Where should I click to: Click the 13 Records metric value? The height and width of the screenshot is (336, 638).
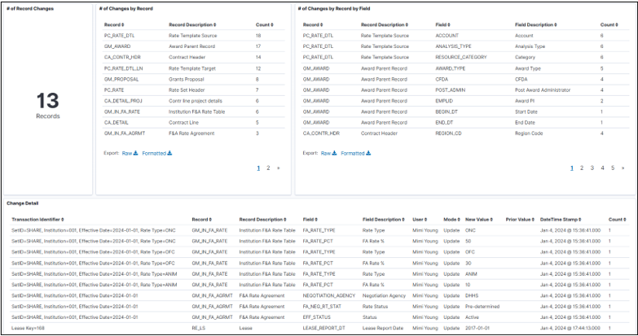click(47, 101)
